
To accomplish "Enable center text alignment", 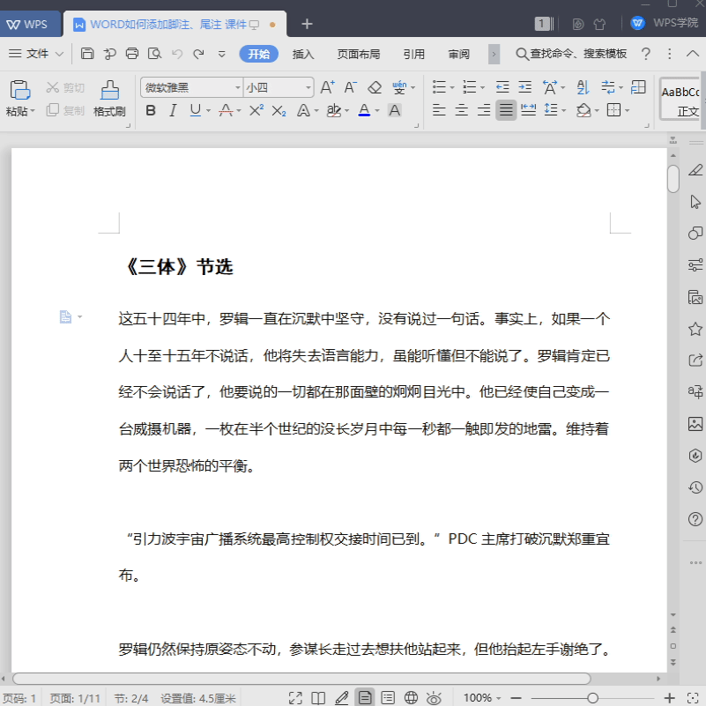I will pos(460,108).
